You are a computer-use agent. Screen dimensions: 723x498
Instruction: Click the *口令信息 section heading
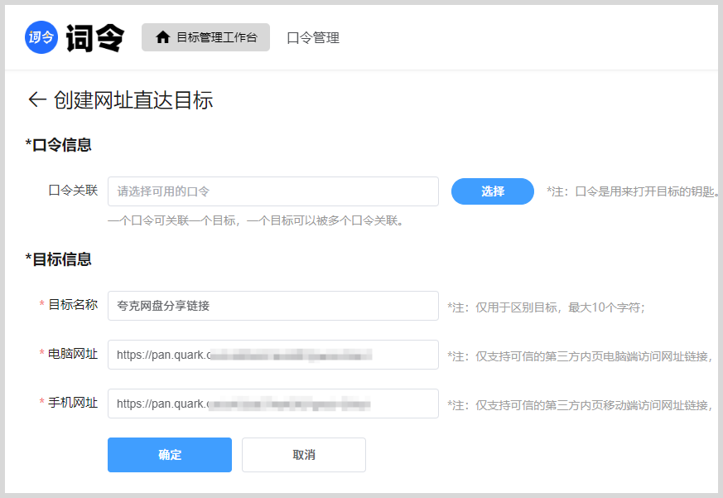59,145
